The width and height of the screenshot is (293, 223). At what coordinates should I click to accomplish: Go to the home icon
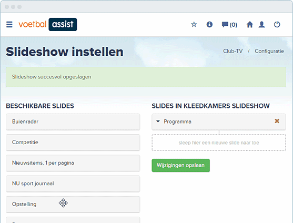pos(250,25)
